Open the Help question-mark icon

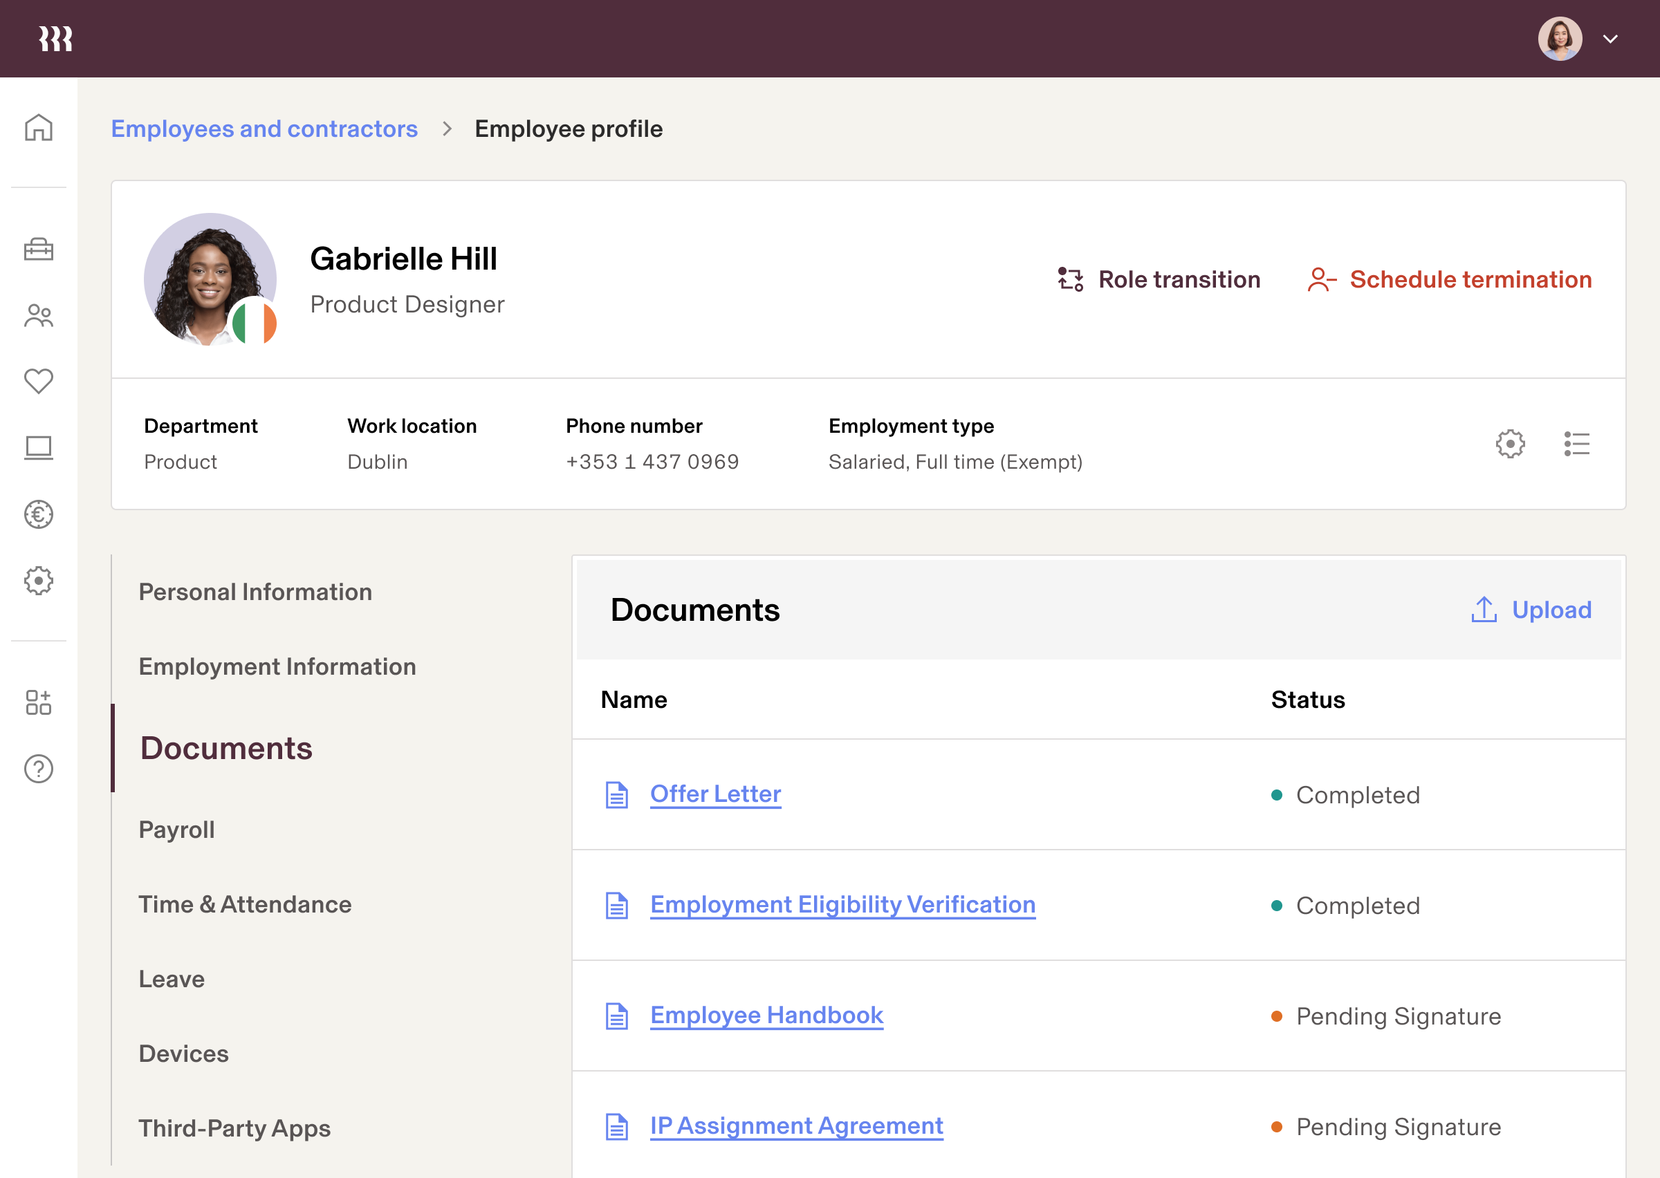pos(39,769)
